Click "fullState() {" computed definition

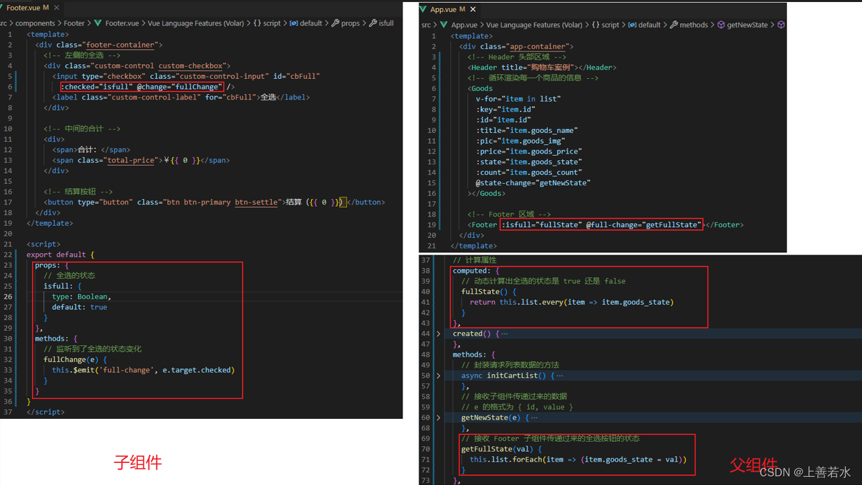pyautogui.click(x=489, y=292)
